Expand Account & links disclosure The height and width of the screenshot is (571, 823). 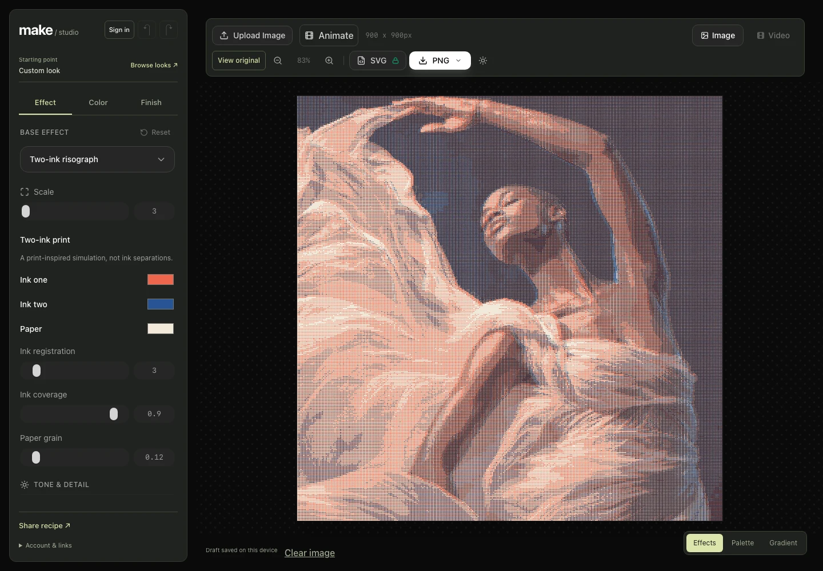[45, 545]
